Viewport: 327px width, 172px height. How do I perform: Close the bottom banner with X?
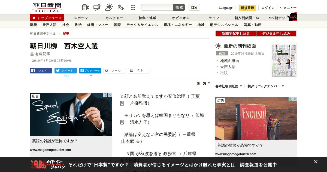(316, 162)
